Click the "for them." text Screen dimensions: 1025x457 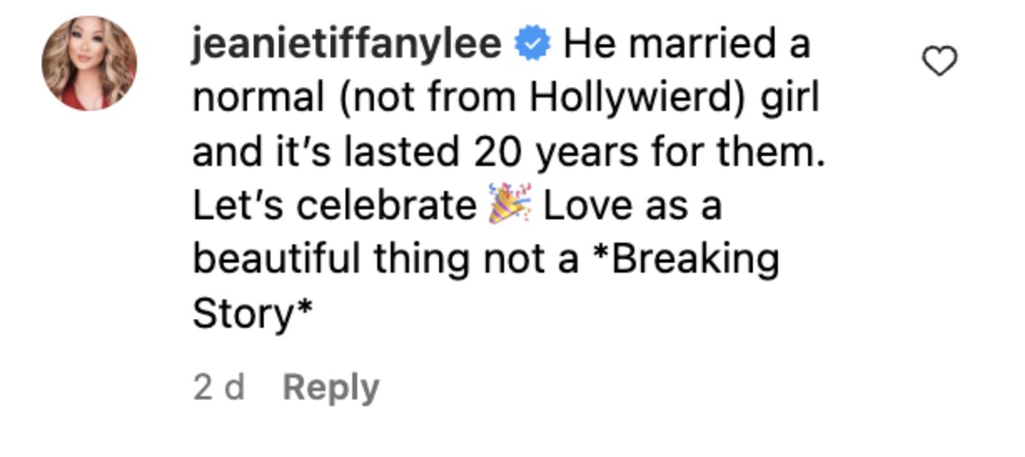tap(735, 152)
